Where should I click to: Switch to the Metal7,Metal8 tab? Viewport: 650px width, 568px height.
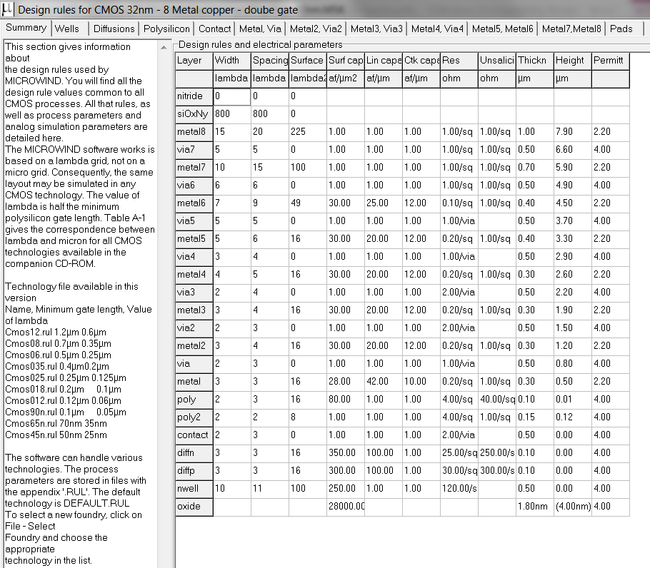571,29
